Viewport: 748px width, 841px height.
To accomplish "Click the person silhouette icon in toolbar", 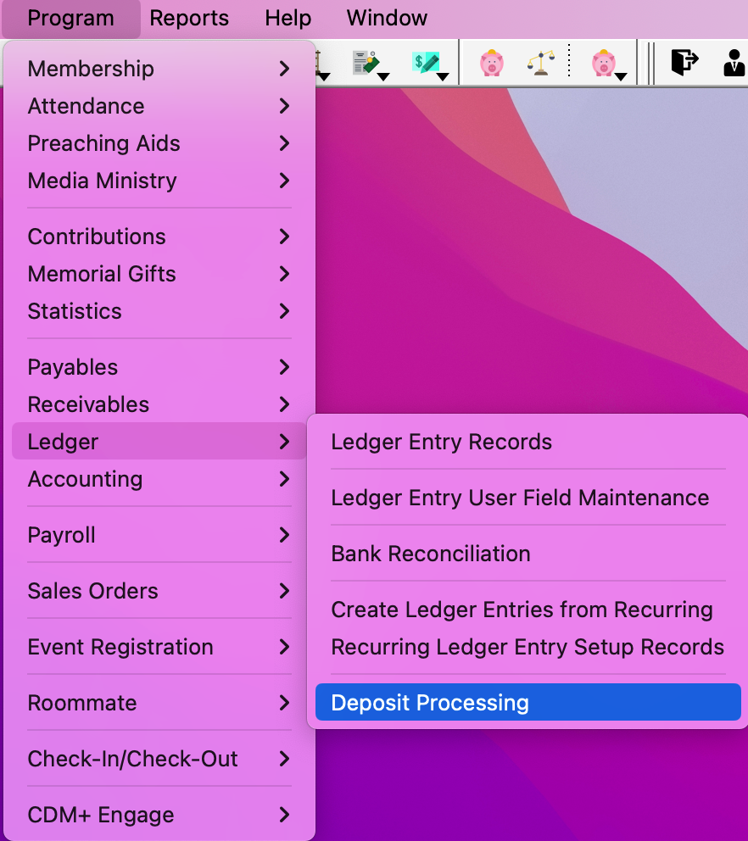I will coord(734,64).
